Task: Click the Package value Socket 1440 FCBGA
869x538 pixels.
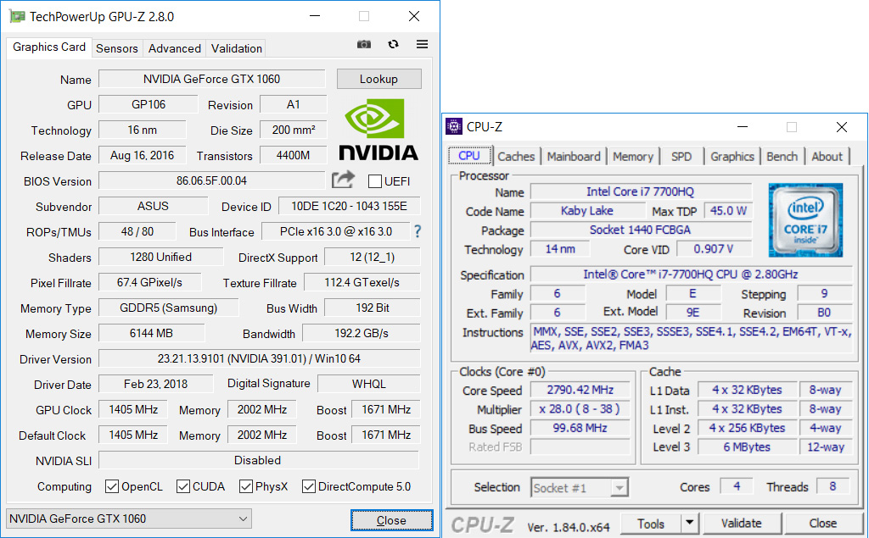Action: pos(641,230)
